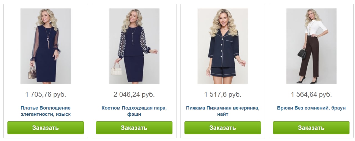Open the navy dress with sheer sleeves photo

[45, 46]
